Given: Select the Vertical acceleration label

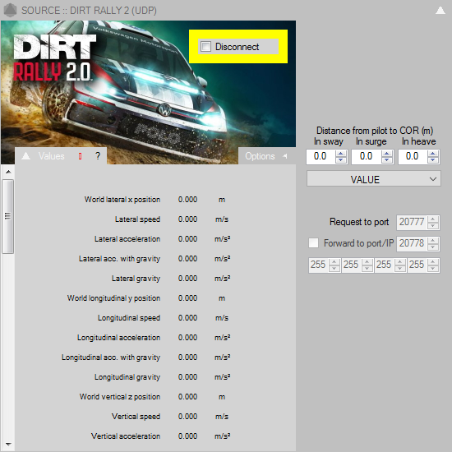Looking at the screenshot, I should 126,436.
